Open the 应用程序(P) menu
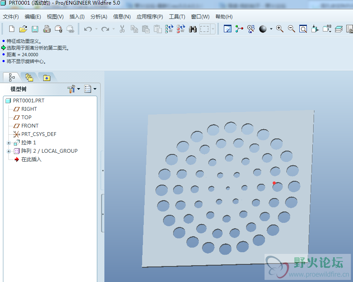Screen dimensions: 353x282 [x=150, y=17]
